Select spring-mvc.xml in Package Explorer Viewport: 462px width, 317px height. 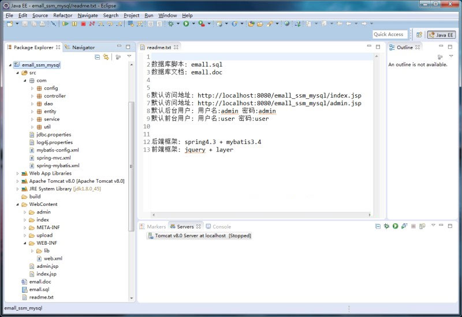pos(53,157)
